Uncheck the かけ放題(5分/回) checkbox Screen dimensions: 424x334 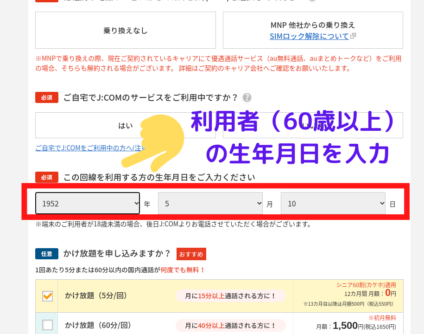(47, 295)
